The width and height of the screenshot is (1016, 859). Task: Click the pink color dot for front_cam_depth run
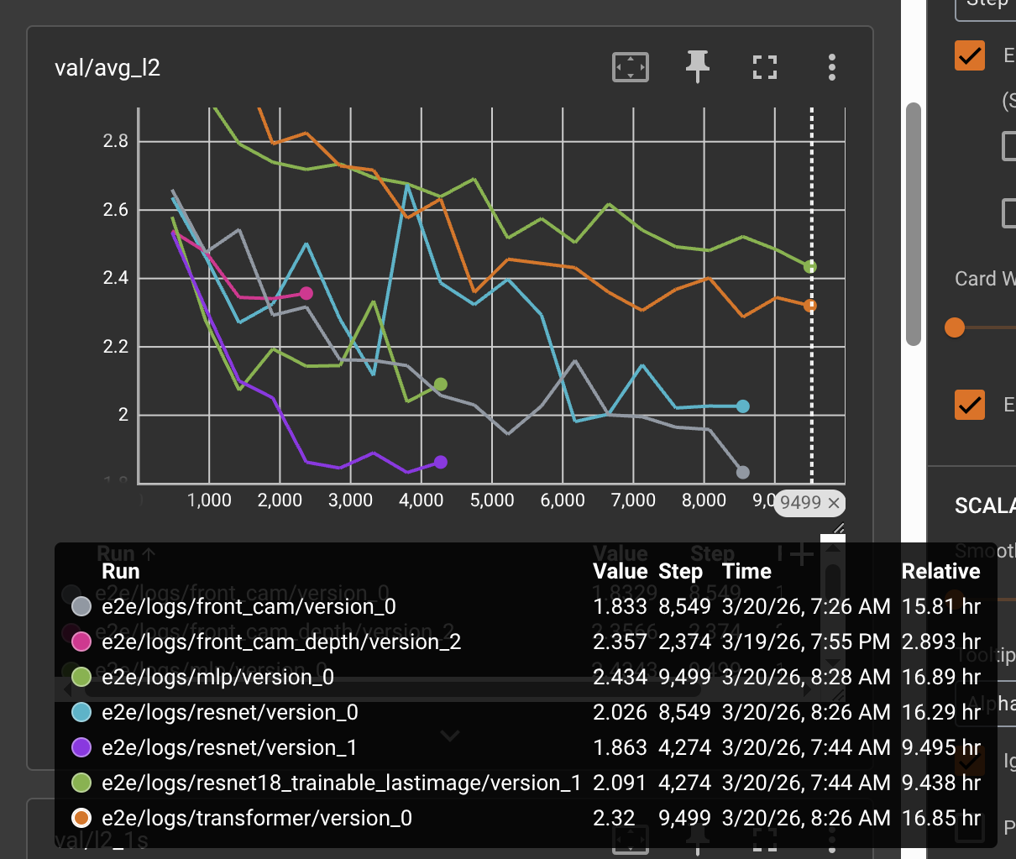pos(81,642)
